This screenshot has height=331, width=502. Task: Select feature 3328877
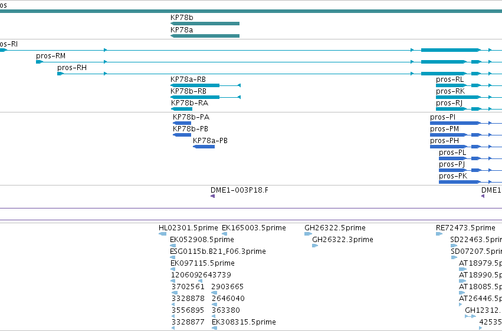click(x=173, y=328)
